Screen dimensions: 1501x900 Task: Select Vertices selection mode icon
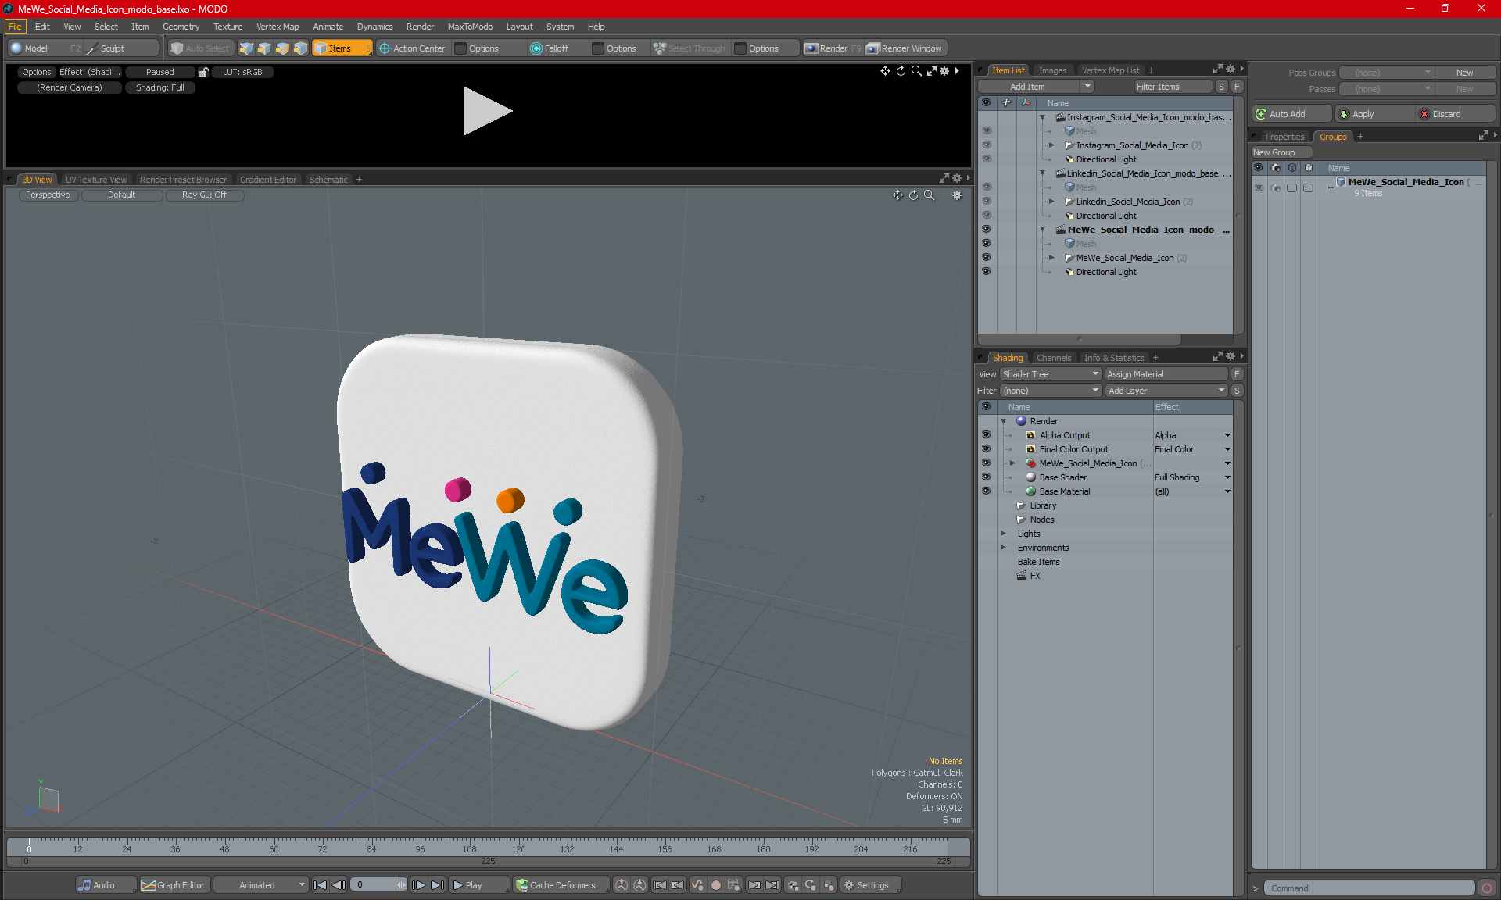[246, 48]
